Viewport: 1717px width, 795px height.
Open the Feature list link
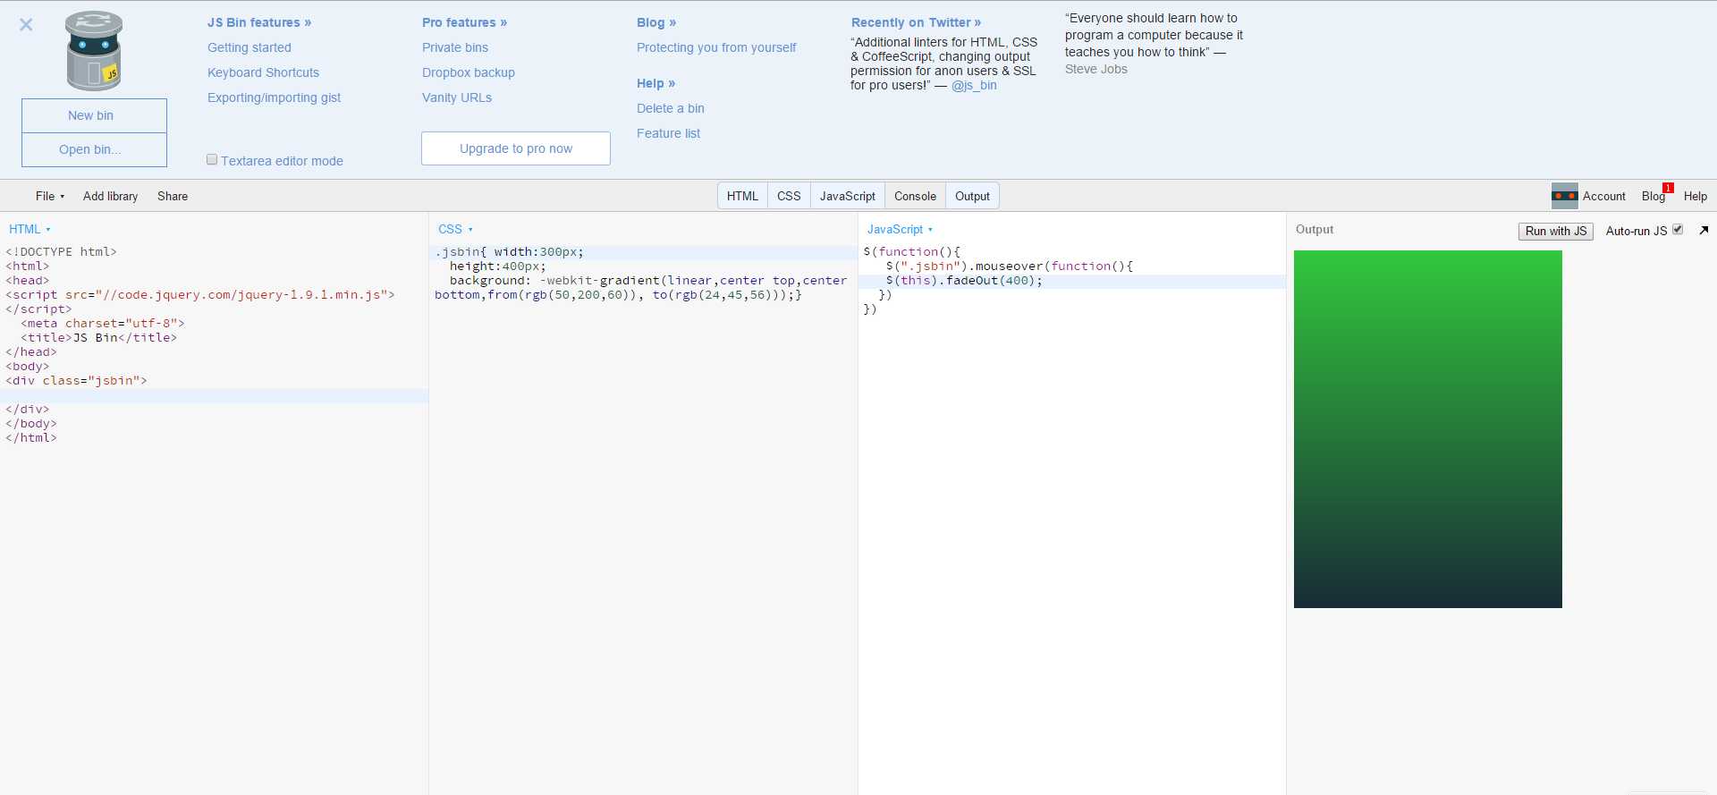pyautogui.click(x=668, y=133)
